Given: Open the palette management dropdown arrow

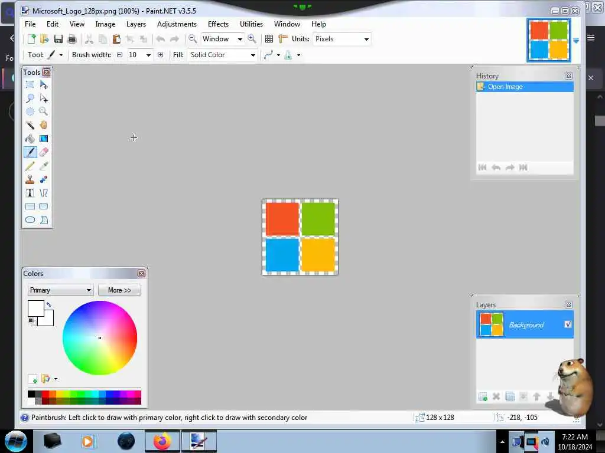Looking at the screenshot, I should pyautogui.click(x=56, y=379).
